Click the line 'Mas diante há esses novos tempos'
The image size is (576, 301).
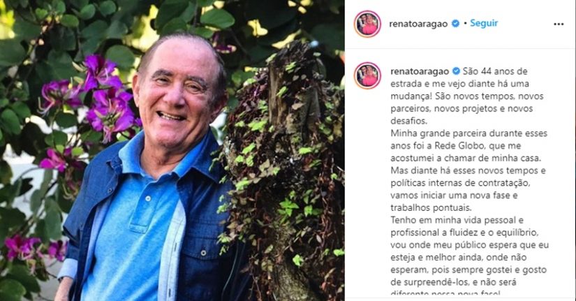click(x=468, y=170)
